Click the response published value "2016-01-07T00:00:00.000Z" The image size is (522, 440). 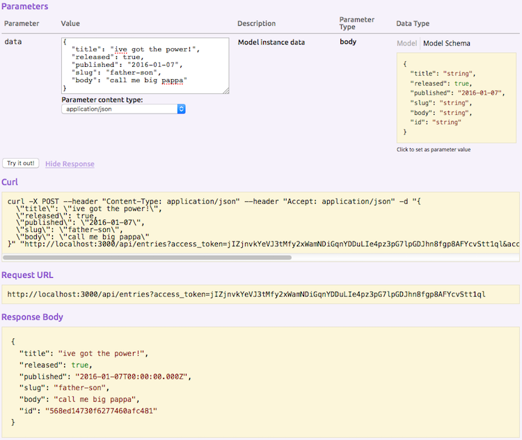coord(132,377)
